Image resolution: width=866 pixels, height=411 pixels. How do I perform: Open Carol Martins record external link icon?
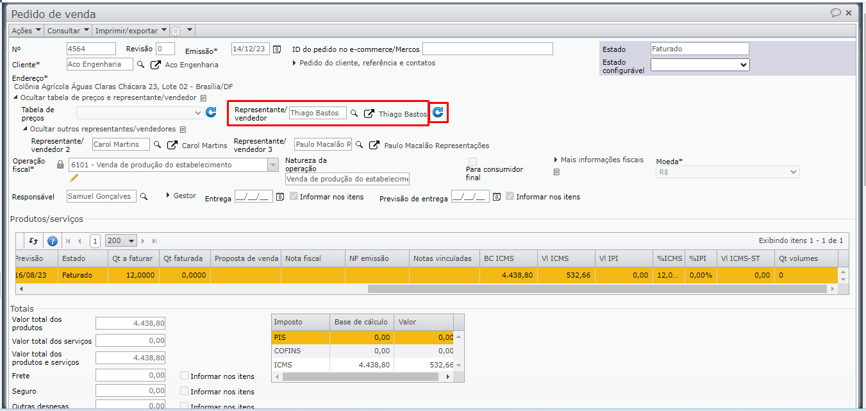click(x=172, y=145)
